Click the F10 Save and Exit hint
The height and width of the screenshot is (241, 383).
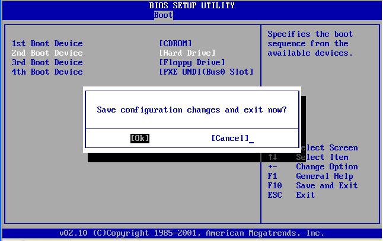pyautogui.click(x=312, y=185)
